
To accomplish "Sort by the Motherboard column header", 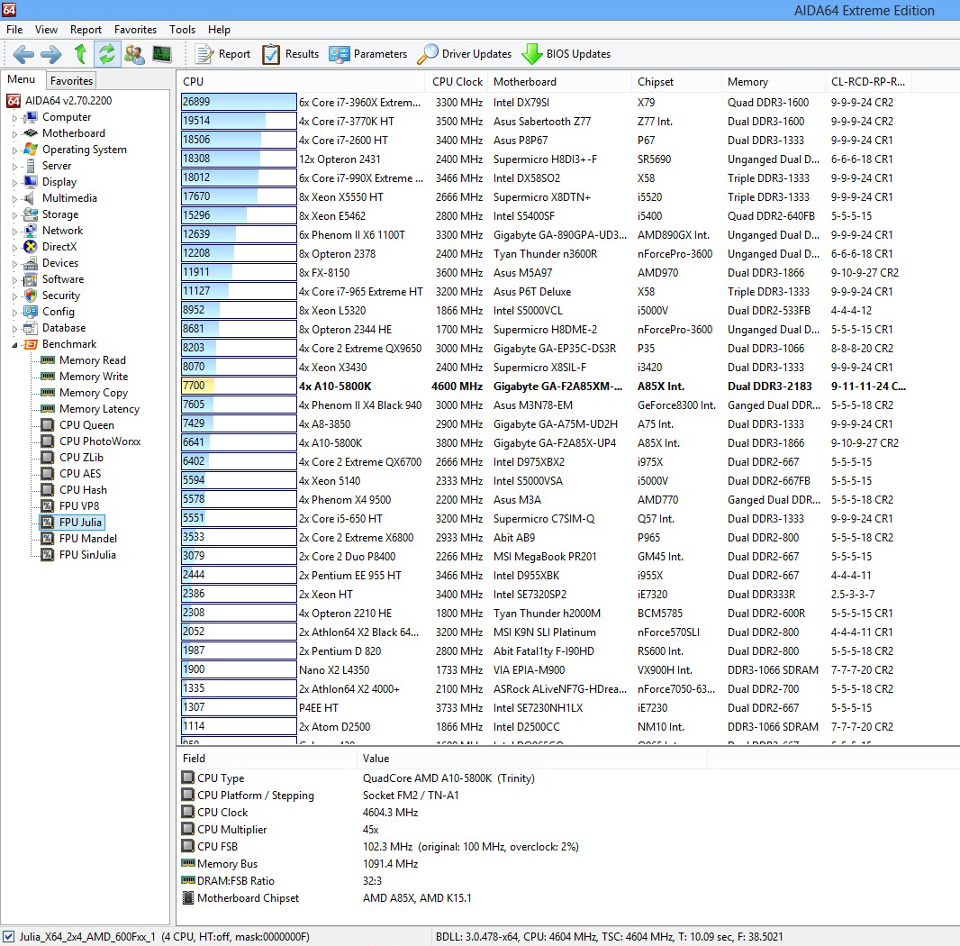I will point(559,81).
